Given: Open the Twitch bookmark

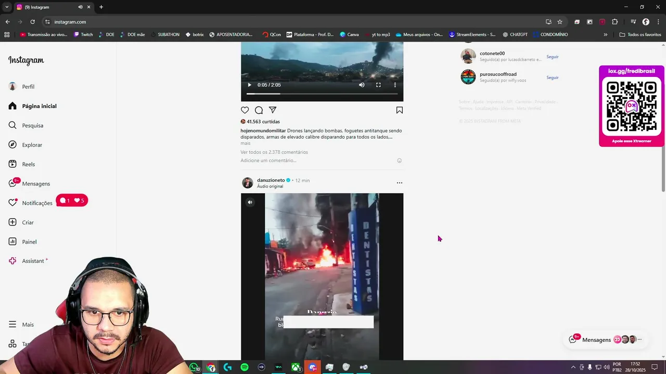Looking at the screenshot, I should [x=83, y=35].
